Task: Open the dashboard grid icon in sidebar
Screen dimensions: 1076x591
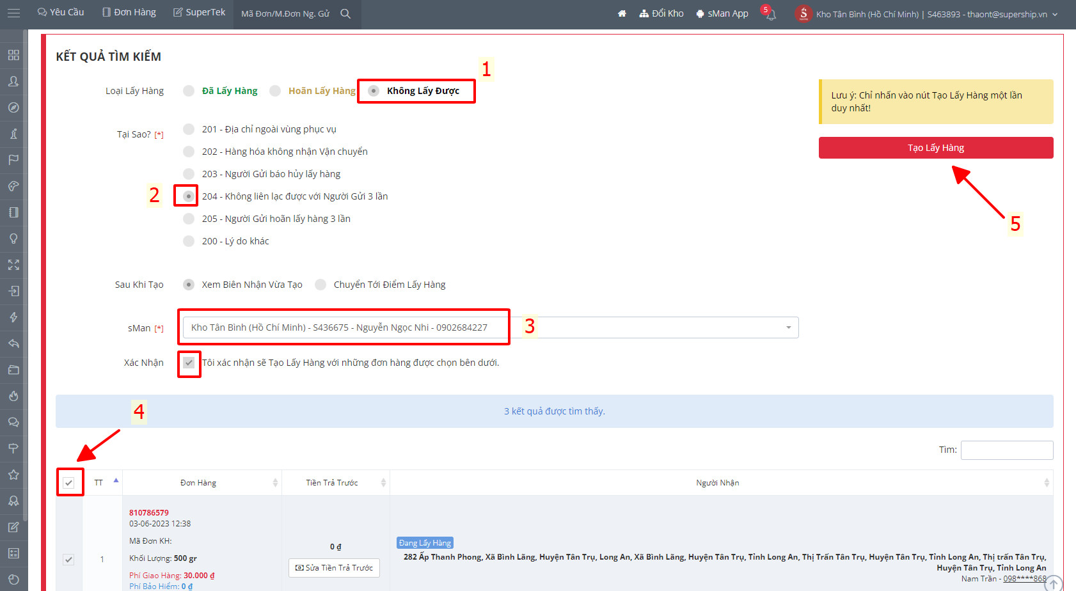Action: (x=13, y=55)
